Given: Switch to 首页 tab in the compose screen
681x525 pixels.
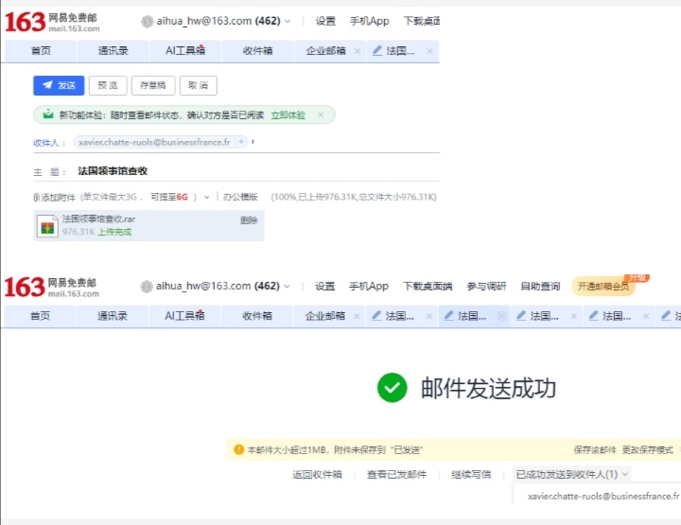Looking at the screenshot, I should [41, 51].
